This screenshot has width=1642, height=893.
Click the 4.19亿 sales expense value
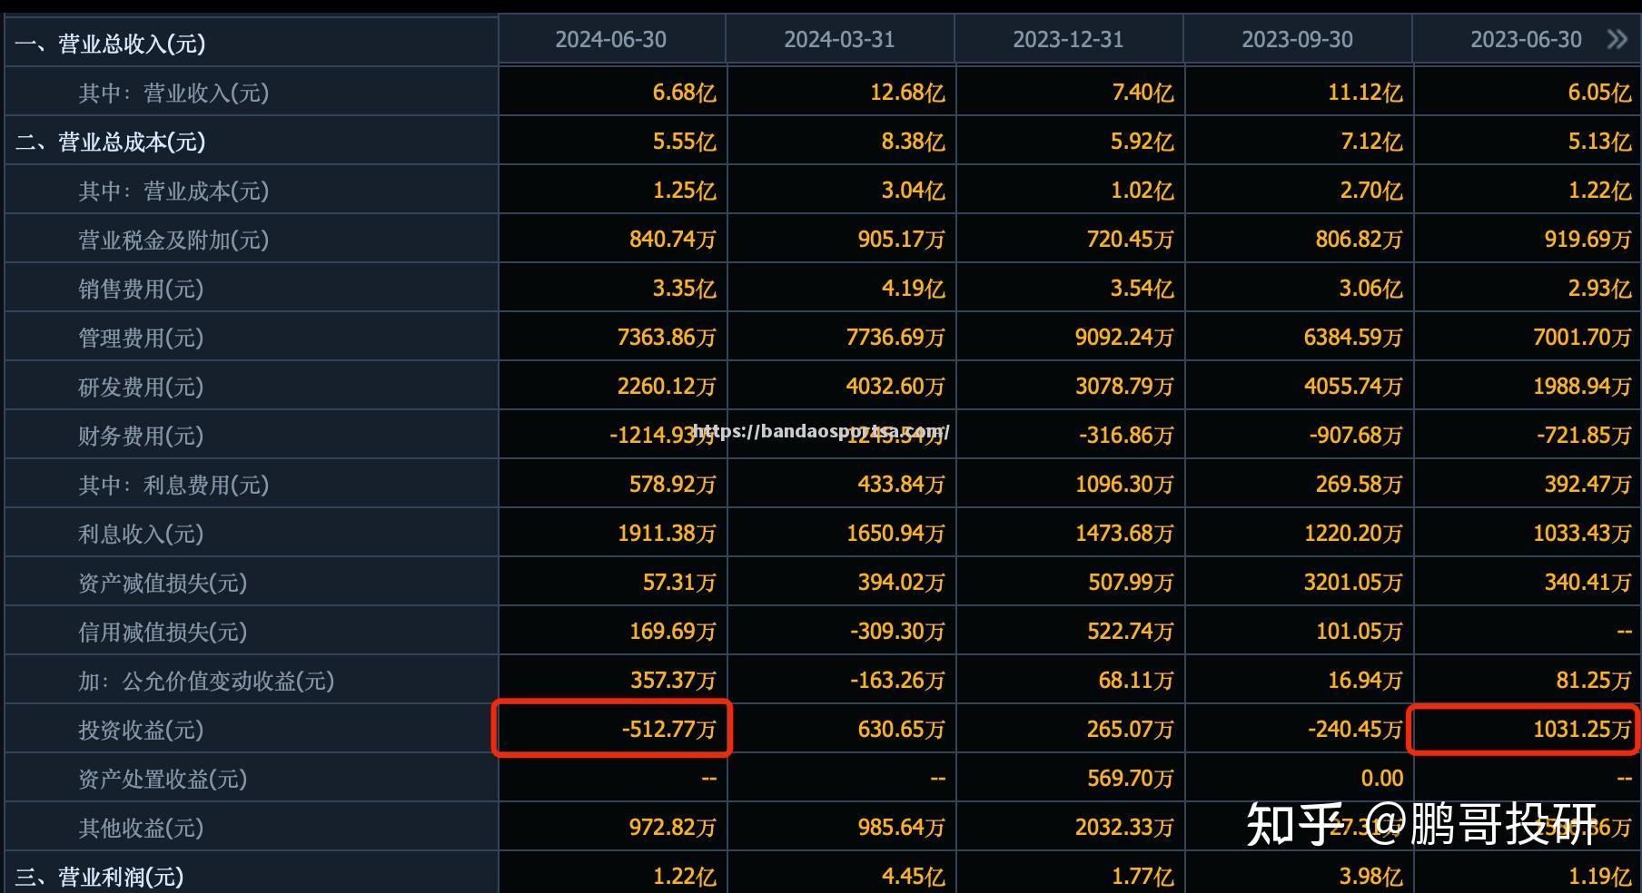click(913, 289)
